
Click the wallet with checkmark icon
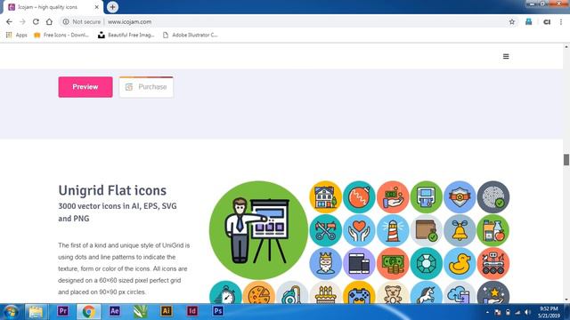pos(426,230)
